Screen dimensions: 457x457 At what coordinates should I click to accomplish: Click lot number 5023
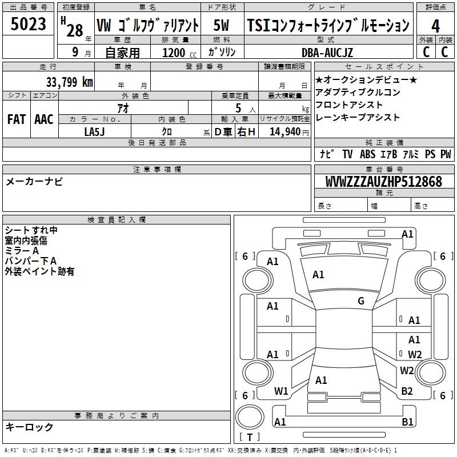tap(28, 25)
